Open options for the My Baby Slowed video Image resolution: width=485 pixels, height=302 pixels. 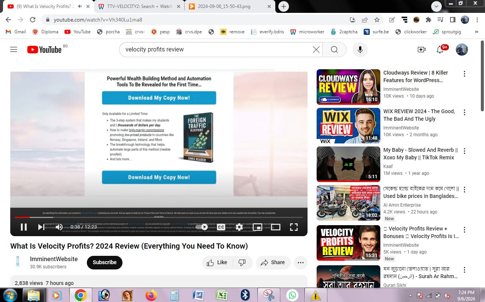pyautogui.click(x=465, y=151)
